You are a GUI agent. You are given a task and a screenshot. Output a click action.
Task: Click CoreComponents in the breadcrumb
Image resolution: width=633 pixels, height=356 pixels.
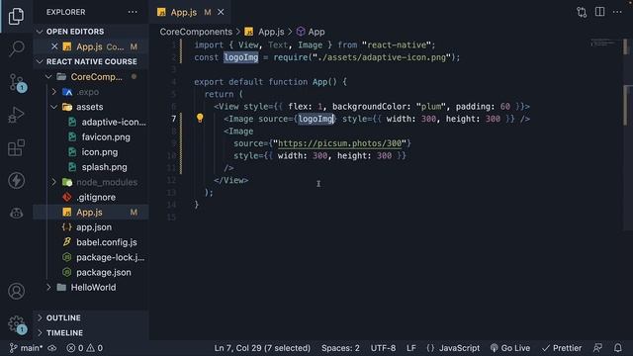pyautogui.click(x=196, y=32)
